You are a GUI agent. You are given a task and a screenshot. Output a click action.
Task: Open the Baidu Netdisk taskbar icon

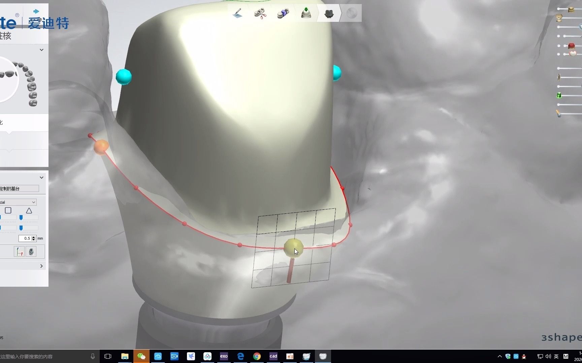point(207,356)
